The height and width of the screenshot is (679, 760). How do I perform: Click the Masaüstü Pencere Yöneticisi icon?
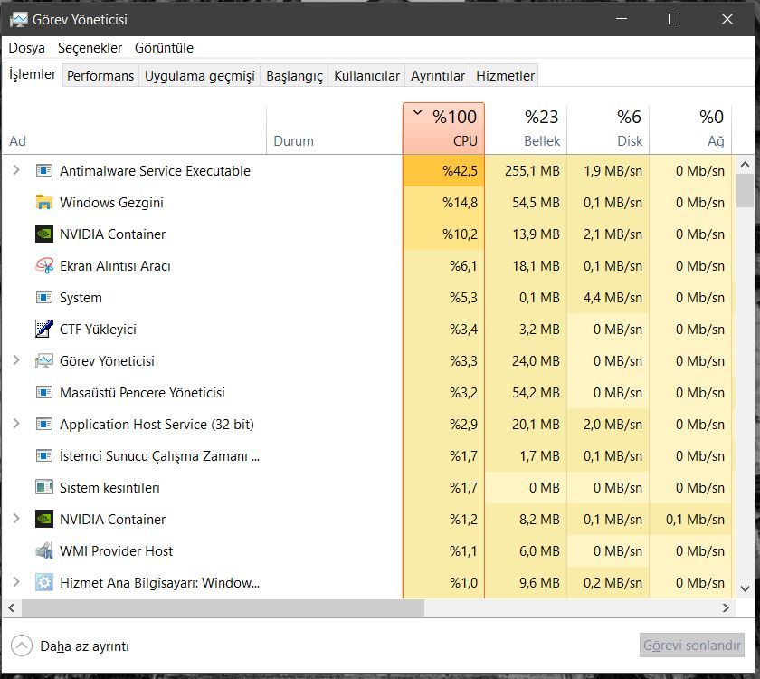44,393
